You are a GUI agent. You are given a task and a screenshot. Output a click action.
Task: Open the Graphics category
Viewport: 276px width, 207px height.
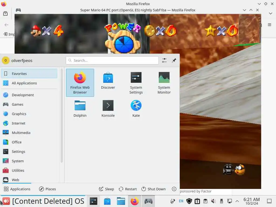29,114
